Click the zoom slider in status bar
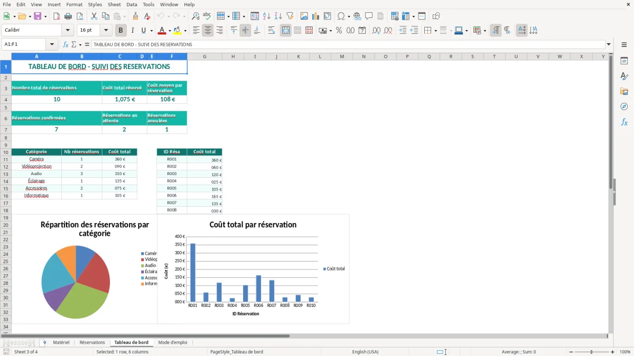Screen dimensions: 634x356 tap(592, 352)
